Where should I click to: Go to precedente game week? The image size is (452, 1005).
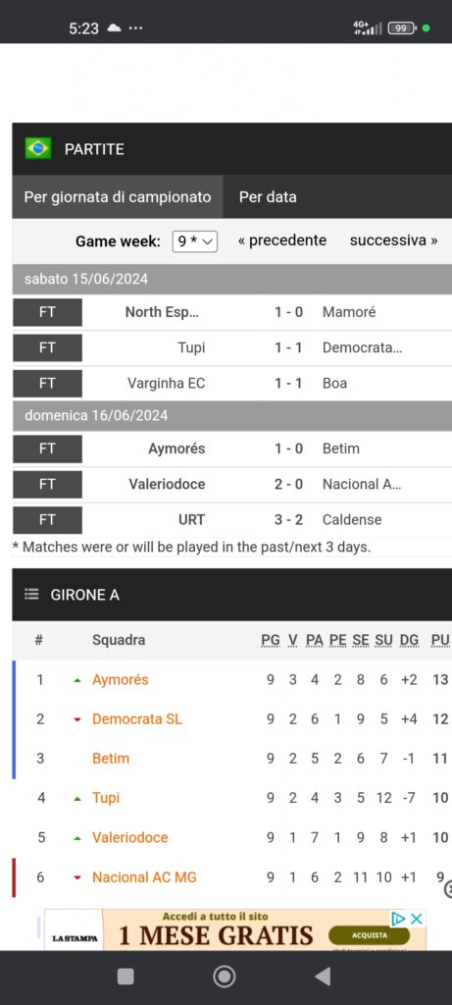click(x=281, y=240)
